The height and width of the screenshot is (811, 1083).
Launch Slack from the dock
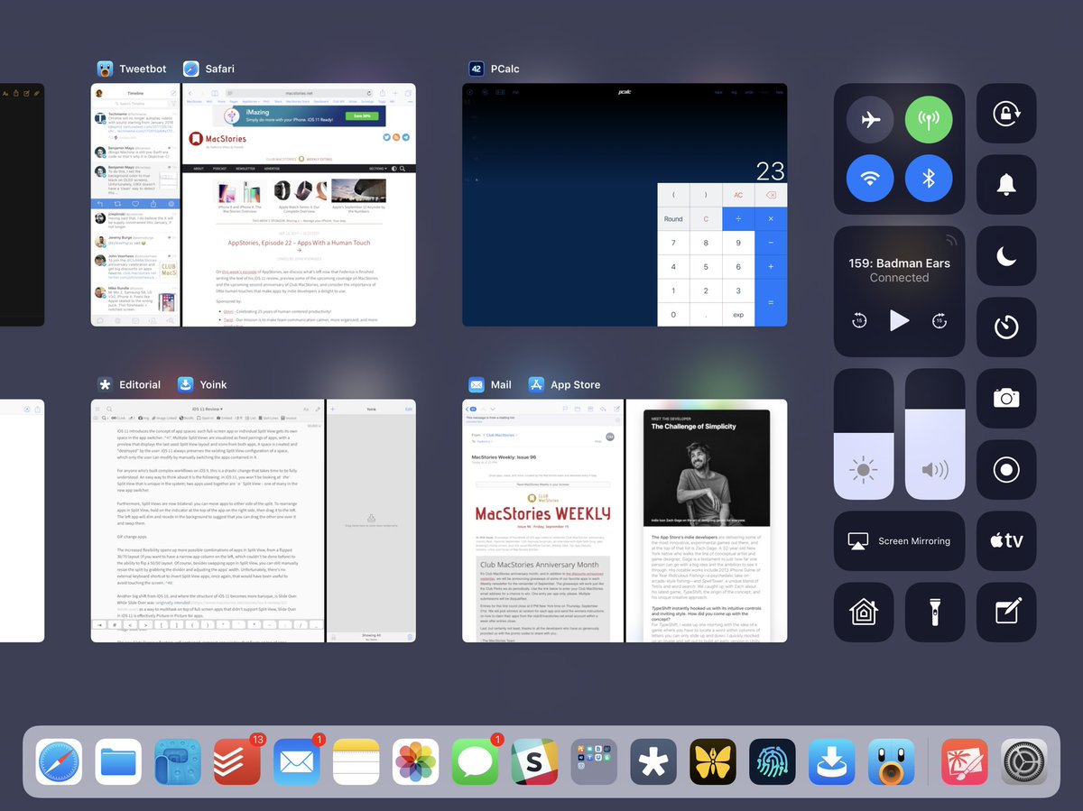coord(535,762)
